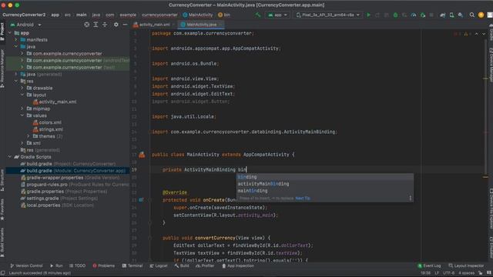
Task: Toggle the Build Variants side panel
Action: click(2, 242)
